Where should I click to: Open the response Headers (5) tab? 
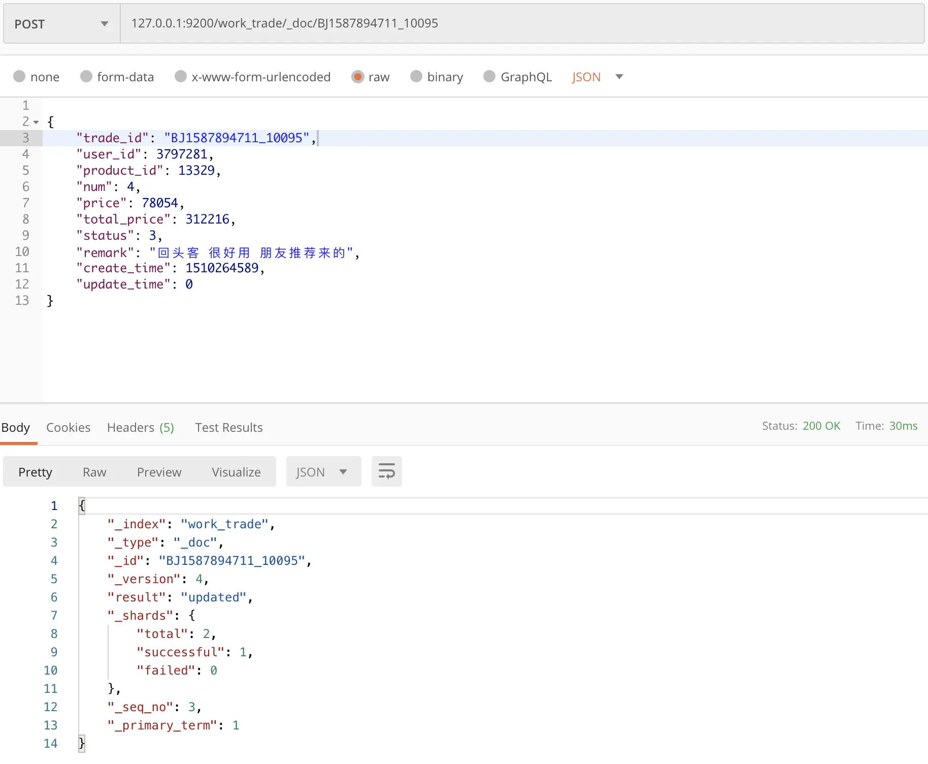click(x=141, y=427)
